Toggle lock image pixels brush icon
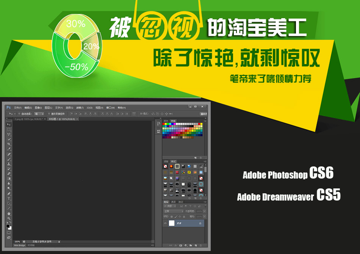Screen dimensions: 360x254 (176, 216)
